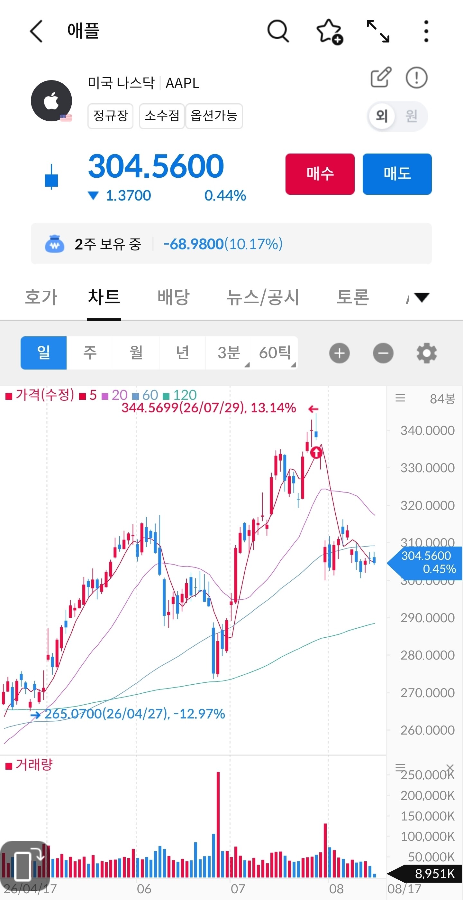The height and width of the screenshot is (900, 463).
Task: Toggle the 외/원 currency switch
Action: (397, 116)
